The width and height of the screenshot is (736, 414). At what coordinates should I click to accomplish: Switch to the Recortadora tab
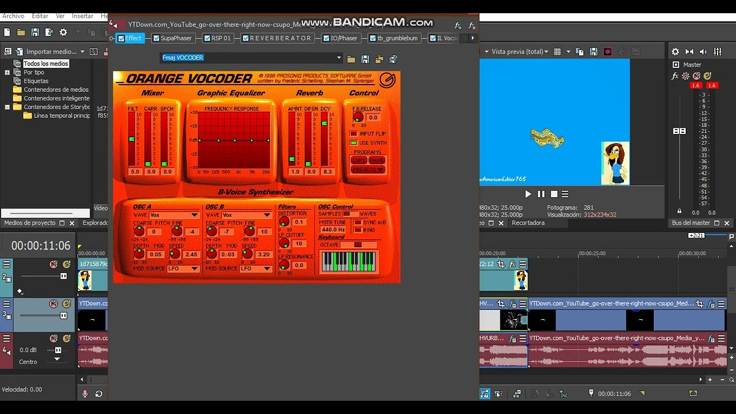[x=528, y=223]
